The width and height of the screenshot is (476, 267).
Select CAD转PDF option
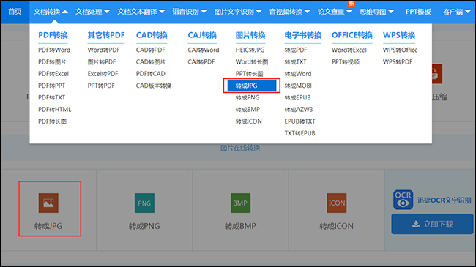tap(151, 50)
